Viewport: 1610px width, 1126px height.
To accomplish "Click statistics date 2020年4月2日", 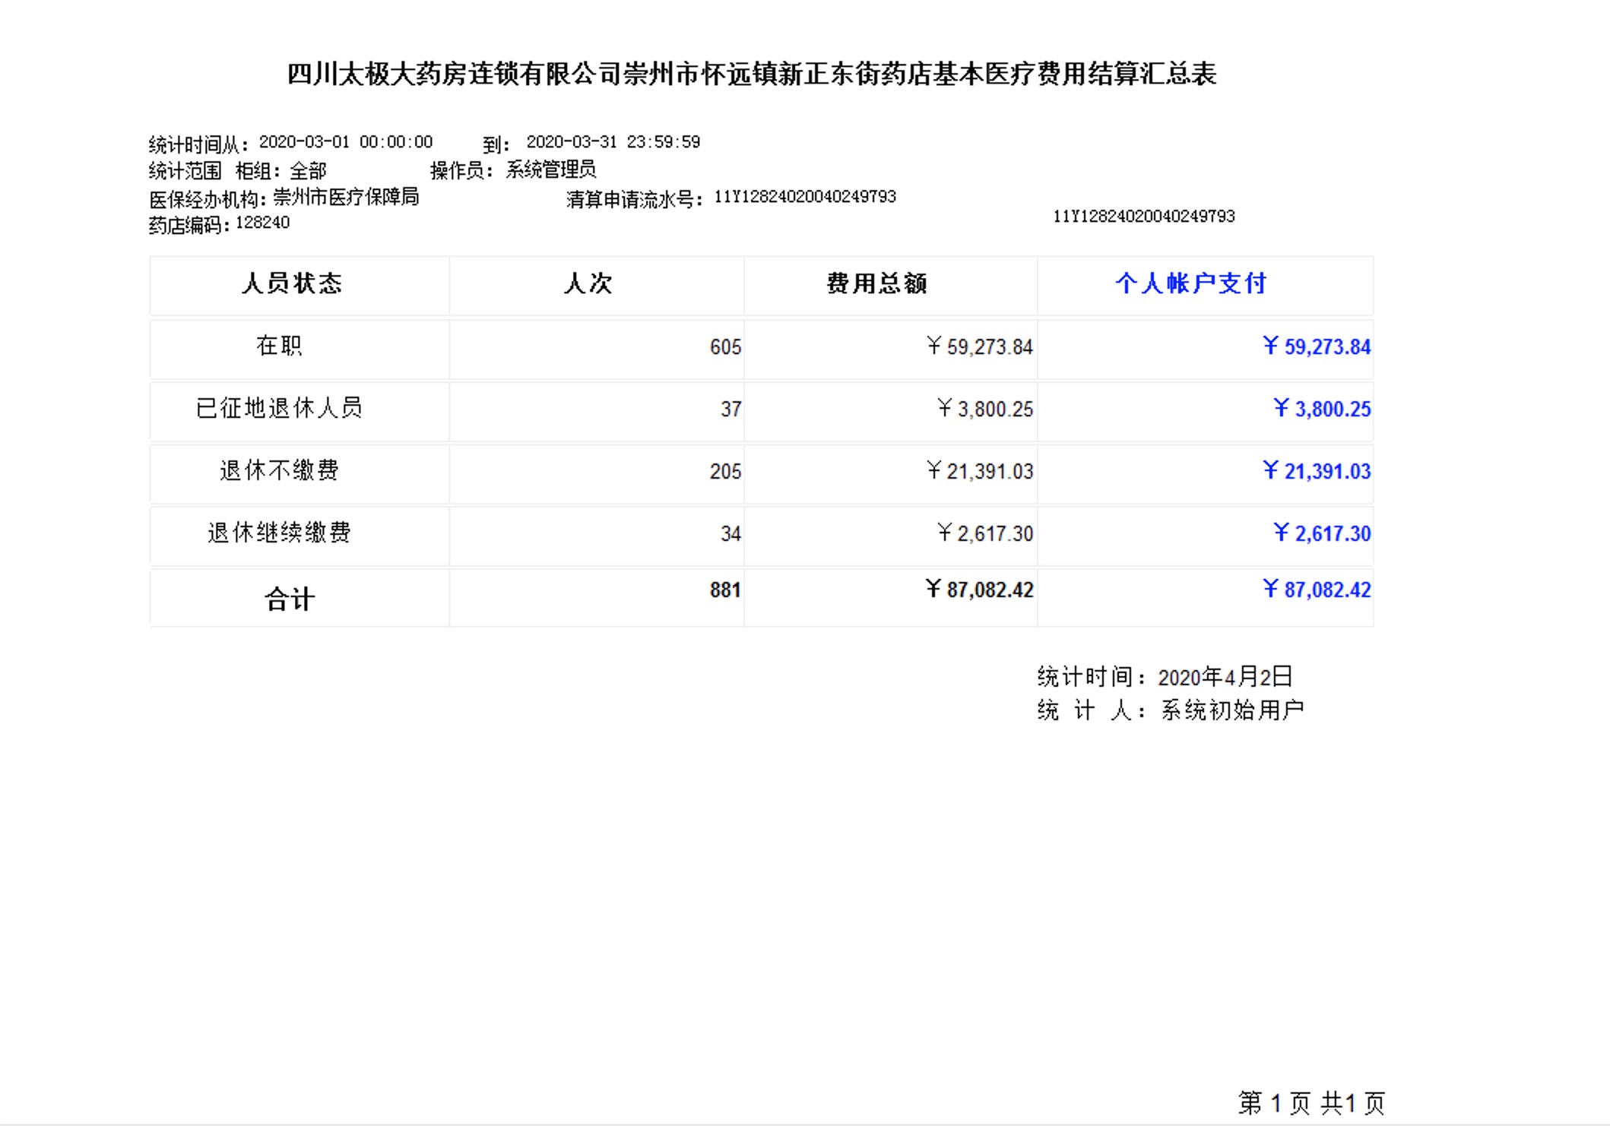I will pos(1225,677).
